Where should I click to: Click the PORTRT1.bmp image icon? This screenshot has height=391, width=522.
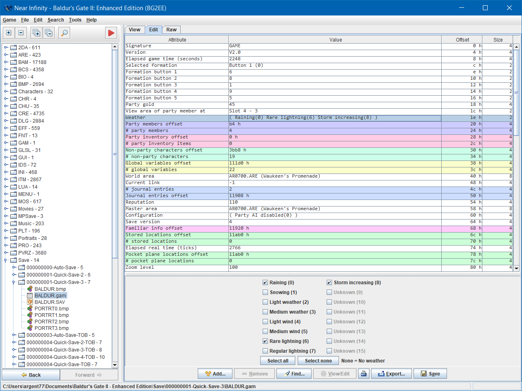[30, 315]
